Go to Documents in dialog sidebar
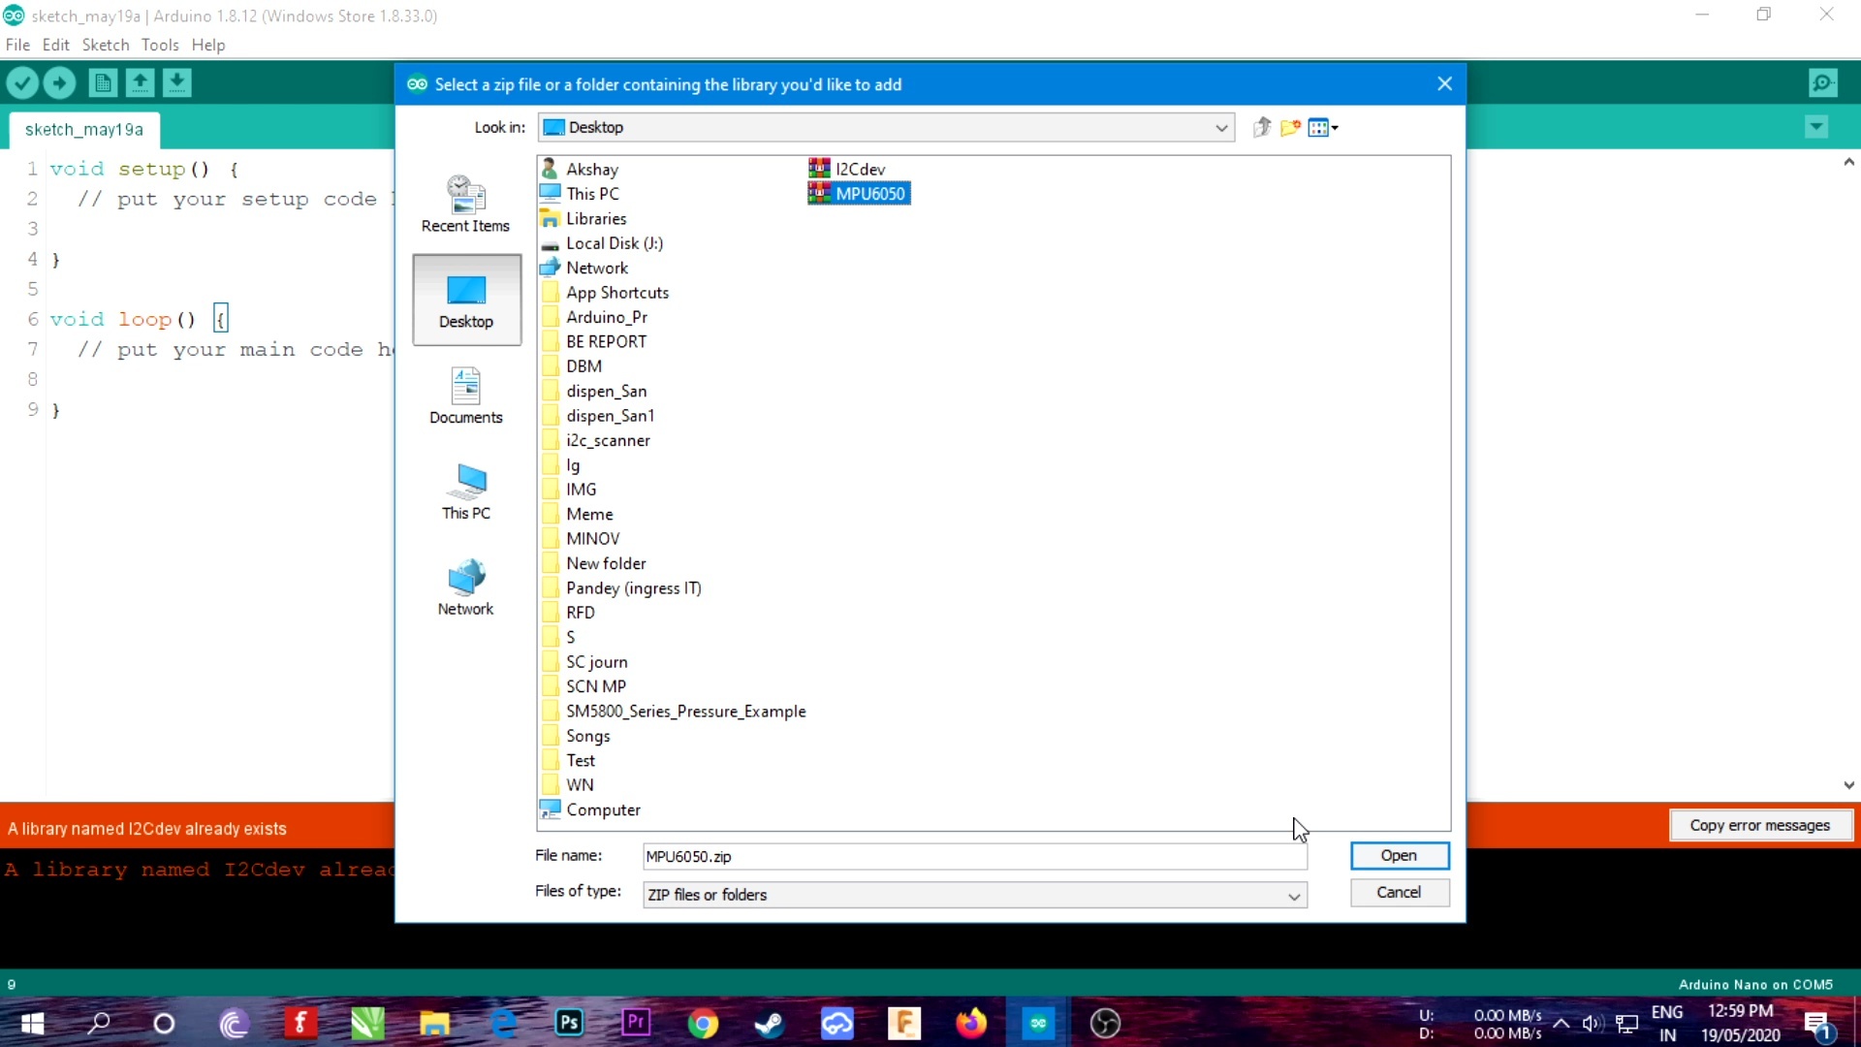Image resolution: width=1861 pixels, height=1047 pixels. coord(466,397)
